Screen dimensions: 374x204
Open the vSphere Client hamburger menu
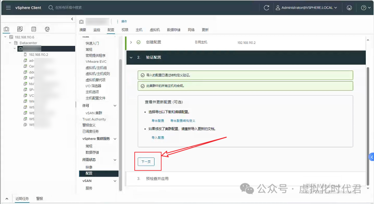(8, 8)
